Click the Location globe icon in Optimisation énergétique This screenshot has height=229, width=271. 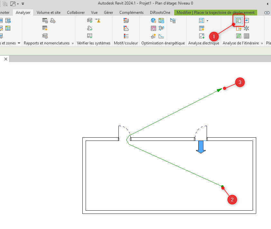click(x=153, y=21)
